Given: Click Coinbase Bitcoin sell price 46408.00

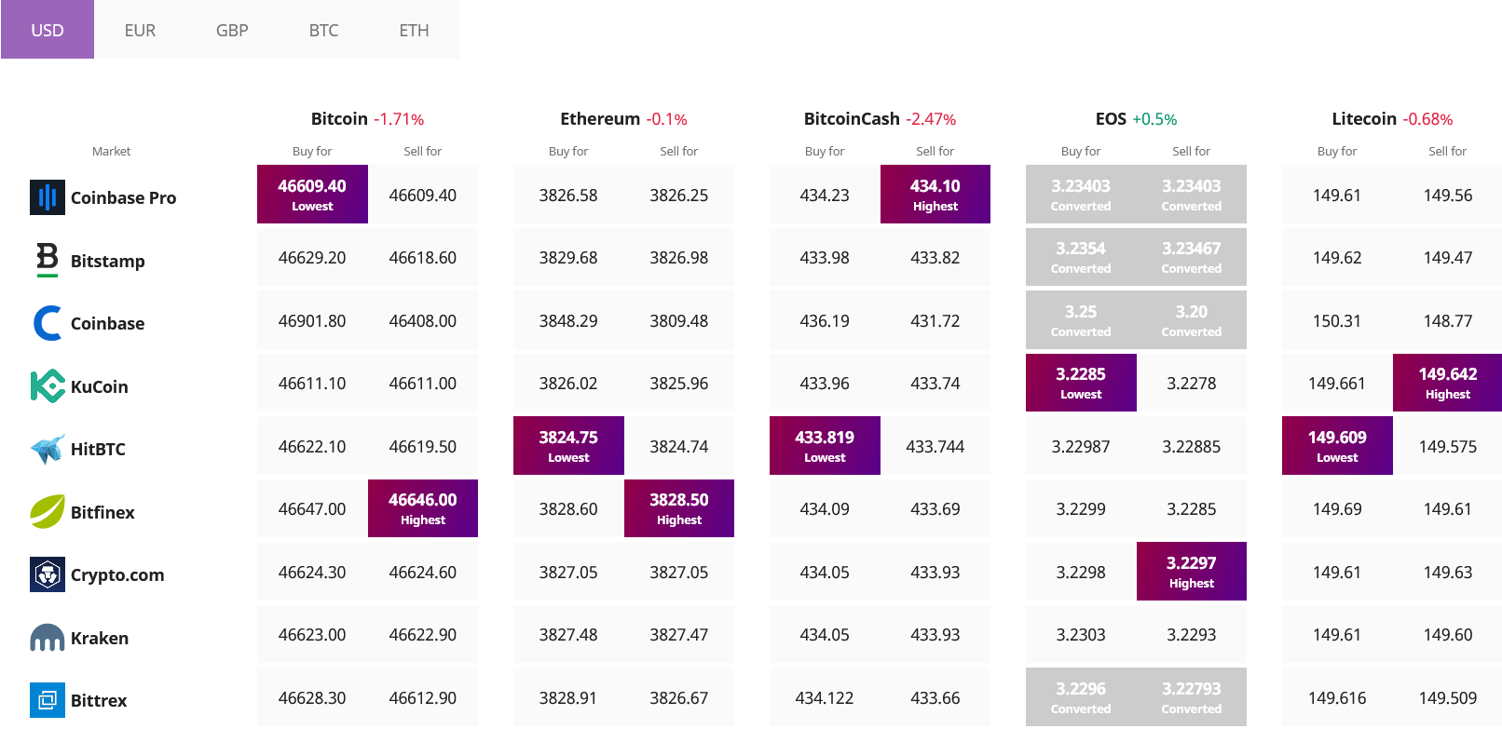Looking at the screenshot, I should pyautogui.click(x=423, y=320).
